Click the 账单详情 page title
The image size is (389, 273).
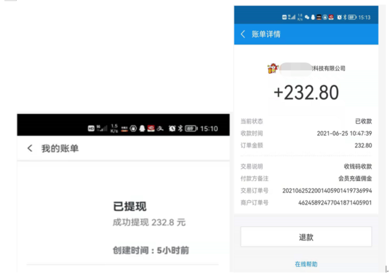[x=266, y=34]
